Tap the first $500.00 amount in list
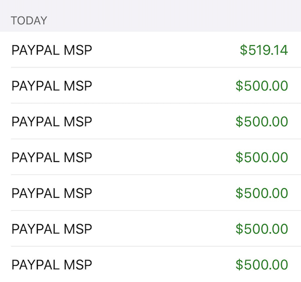 (262, 86)
